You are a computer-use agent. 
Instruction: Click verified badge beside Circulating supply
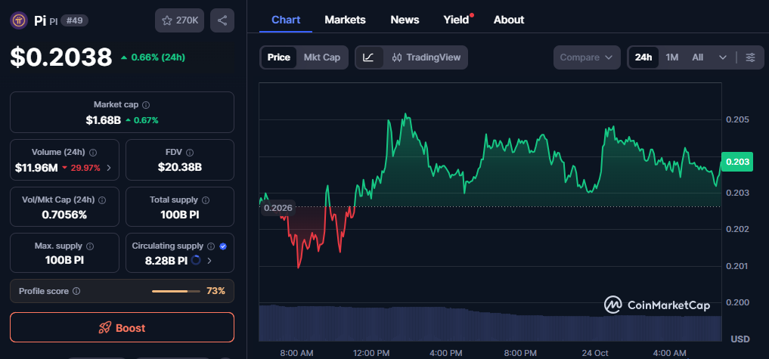[223, 246]
